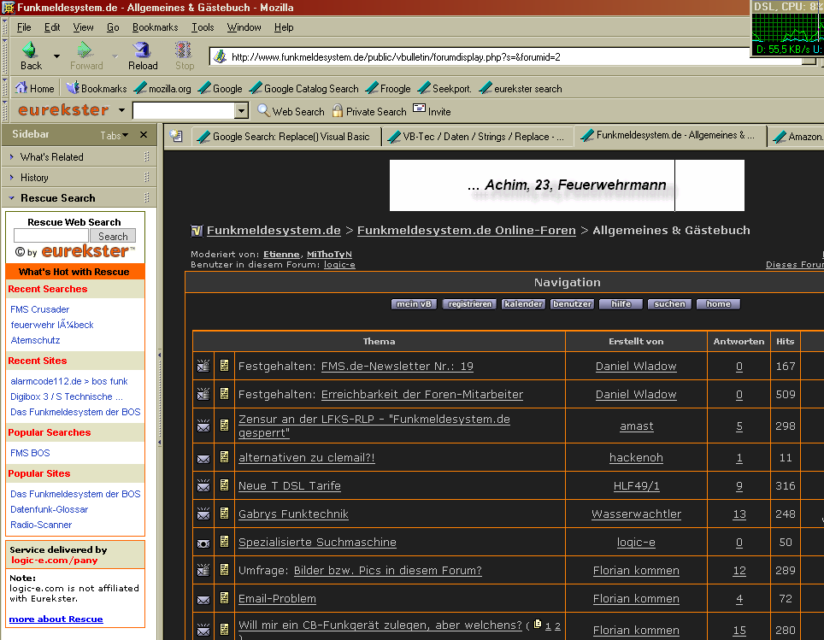Open the sidebar Tabs dropdown
Image resolution: width=824 pixels, height=640 pixels.
click(x=115, y=135)
